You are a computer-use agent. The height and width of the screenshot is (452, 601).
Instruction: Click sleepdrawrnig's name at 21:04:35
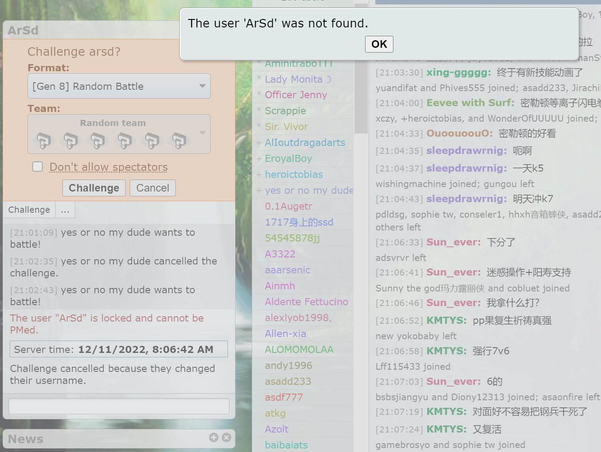(467, 150)
